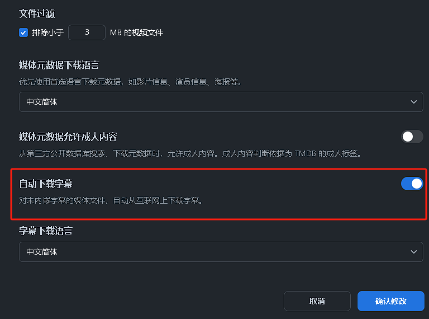The width and height of the screenshot is (429, 319).
Task: Click the 取消 button
Action: (317, 301)
